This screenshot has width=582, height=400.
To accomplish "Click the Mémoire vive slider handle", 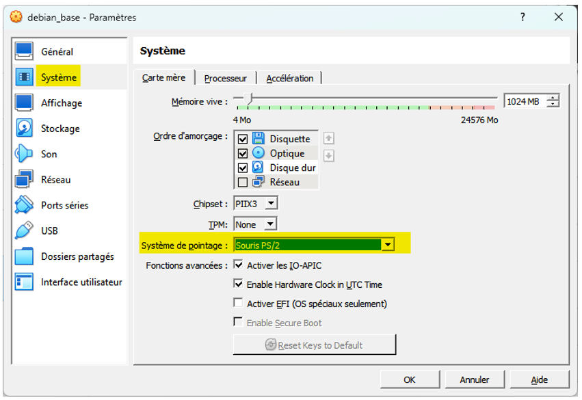I will [x=248, y=98].
